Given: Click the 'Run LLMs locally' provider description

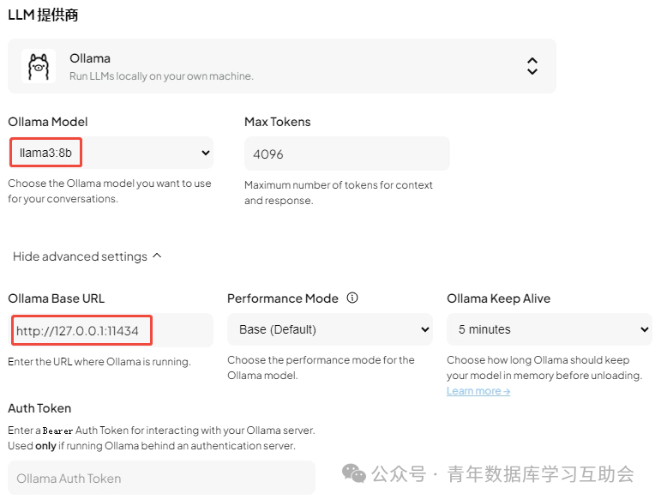Looking at the screenshot, I should (x=161, y=76).
